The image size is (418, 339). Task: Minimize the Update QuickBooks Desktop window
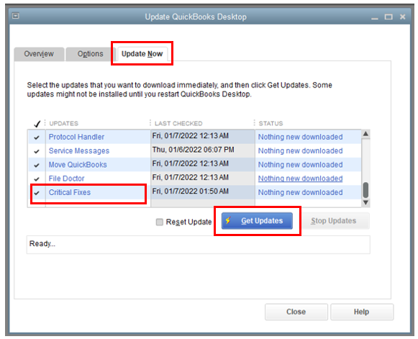[375, 18]
